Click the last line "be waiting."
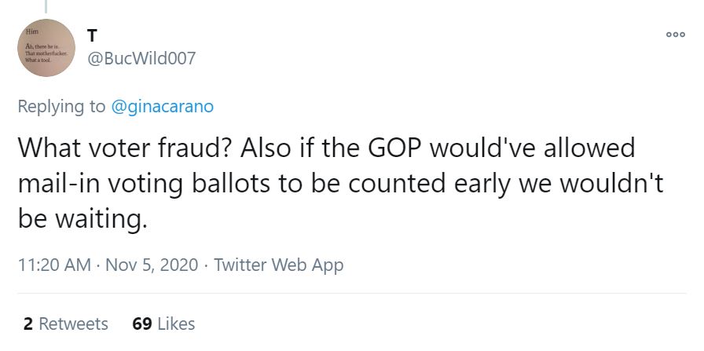Image resolution: width=704 pixels, height=351 pixels. click(x=82, y=219)
